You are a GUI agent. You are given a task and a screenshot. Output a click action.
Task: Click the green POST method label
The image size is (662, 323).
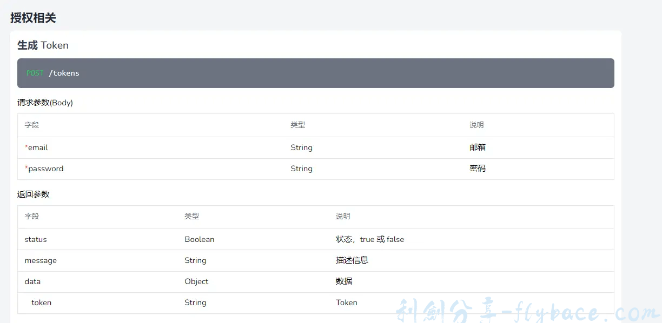coord(35,73)
